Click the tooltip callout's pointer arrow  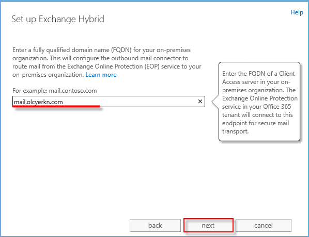[x=215, y=101]
